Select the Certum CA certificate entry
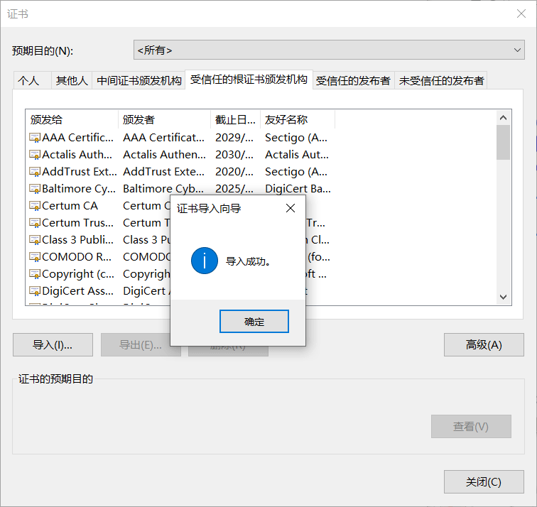Screen dimensions: 537x507 pos(70,206)
